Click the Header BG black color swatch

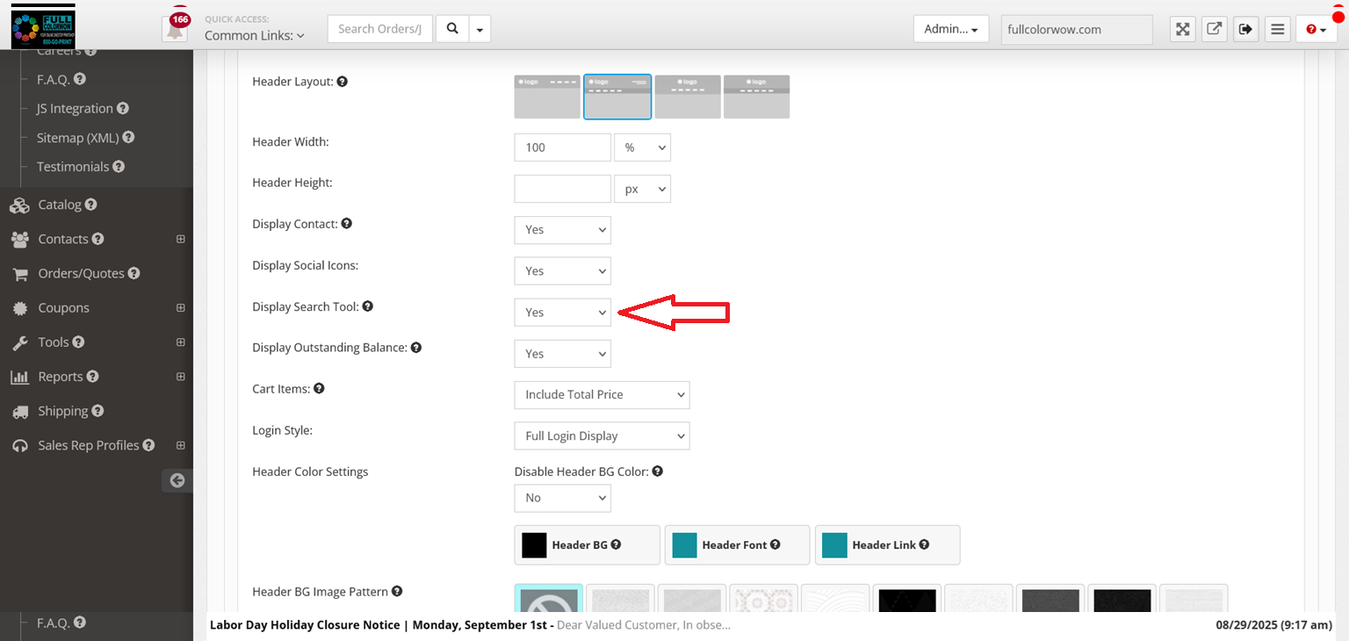pos(534,545)
